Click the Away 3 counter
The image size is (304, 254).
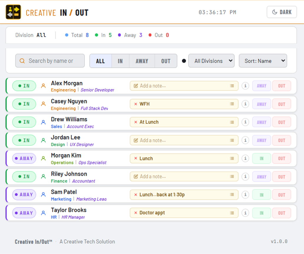130,35
